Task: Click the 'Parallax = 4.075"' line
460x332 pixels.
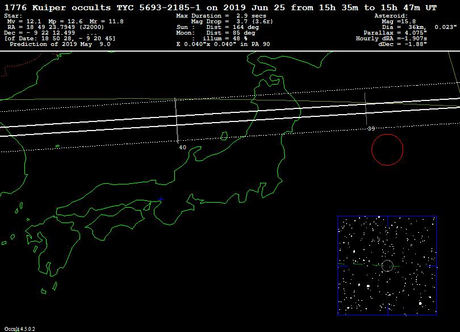Action: (395, 33)
